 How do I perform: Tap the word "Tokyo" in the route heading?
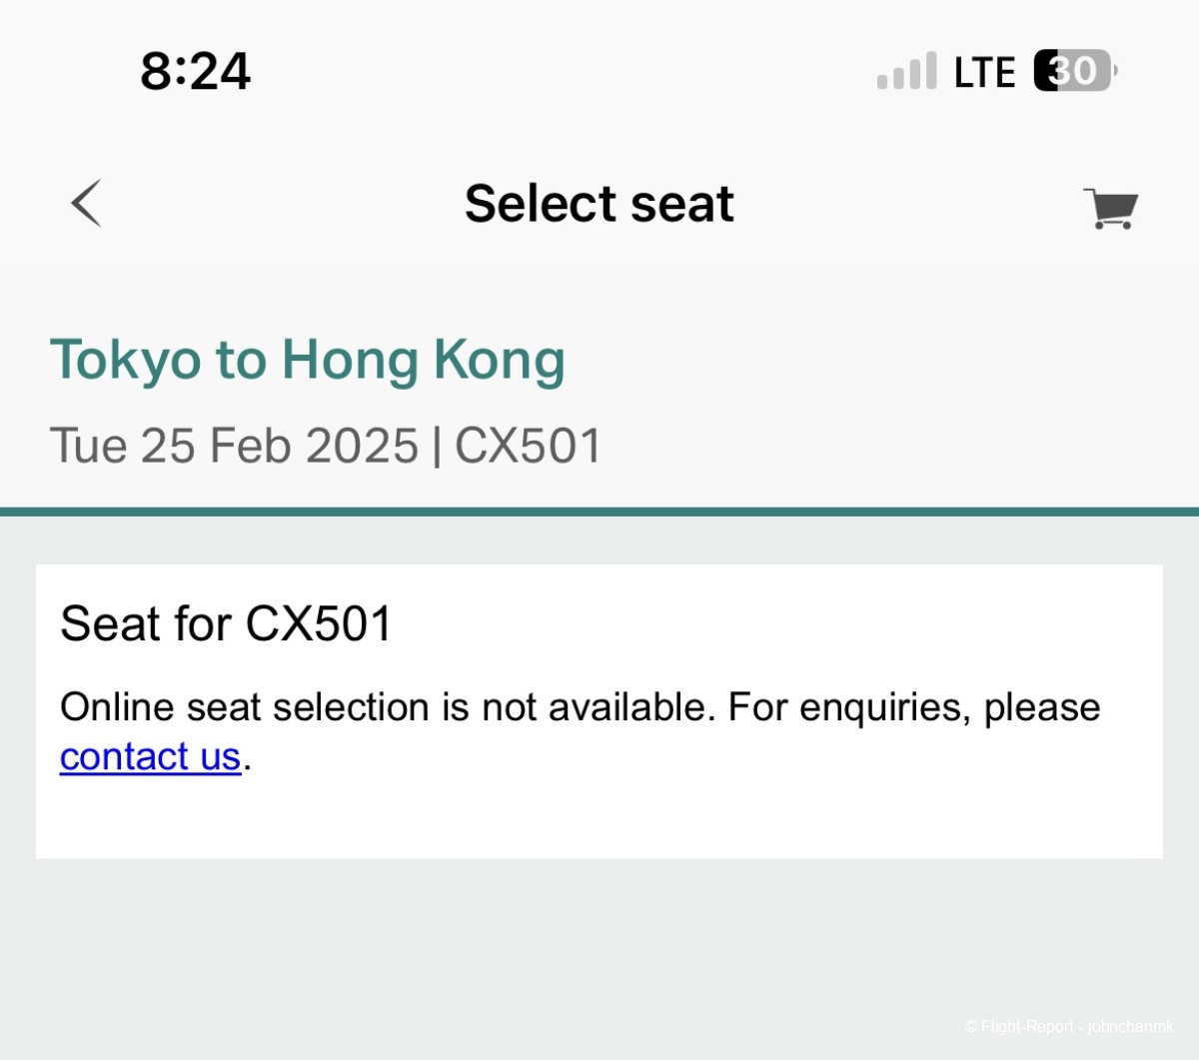pos(125,360)
